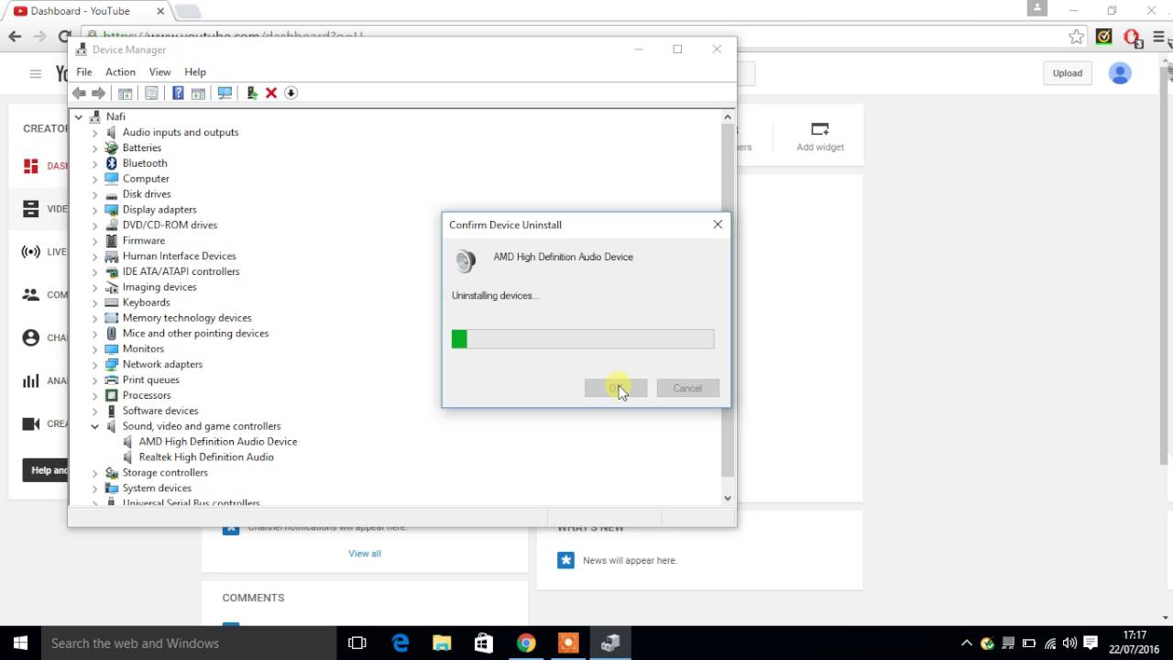The width and height of the screenshot is (1173, 660).
Task: Expand DVD/CD-ROM drives node
Action: [94, 225]
